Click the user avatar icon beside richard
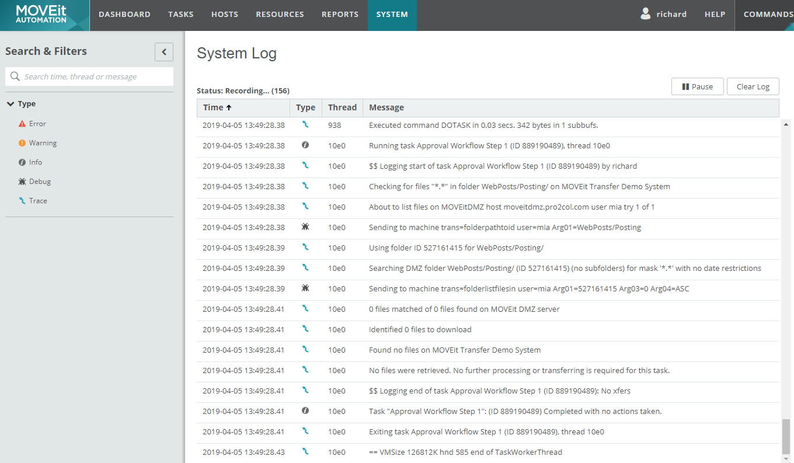 645,14
